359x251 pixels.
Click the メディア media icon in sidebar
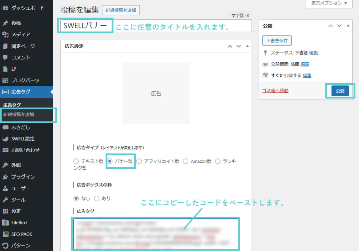click(5, 34)
